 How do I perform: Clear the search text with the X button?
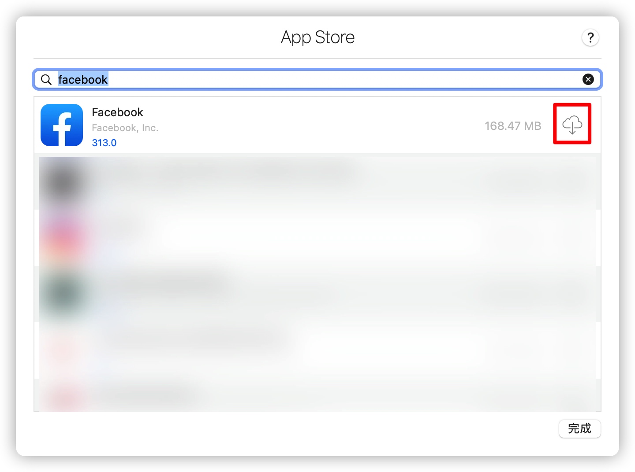(588, 79)
